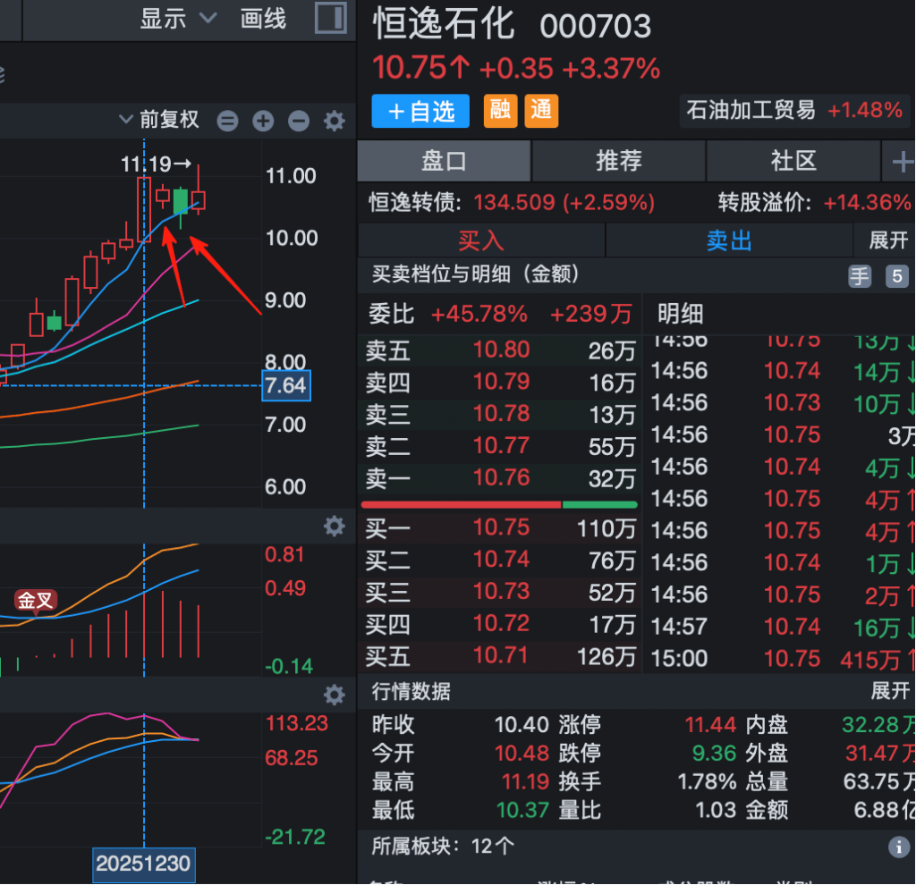Screen dimensions: 916x885
Task: Click the info icon next to 所属板块
Action: tap(897, 846)
